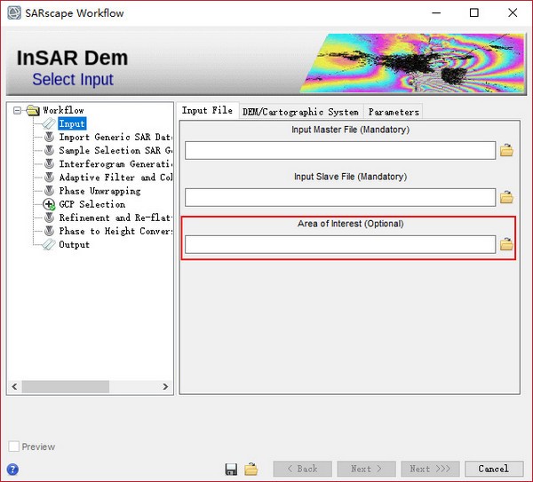
Task: Click the GCP Selection step icon
Action: pyautogui.click(x=49, y=204)
